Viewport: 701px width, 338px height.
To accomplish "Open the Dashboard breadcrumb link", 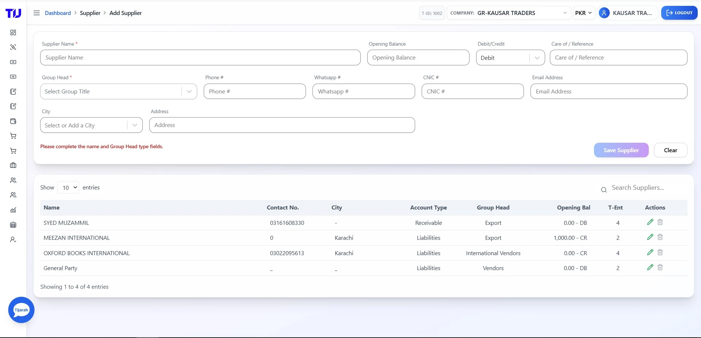I will pyautogui.click(x=58, y=13).
